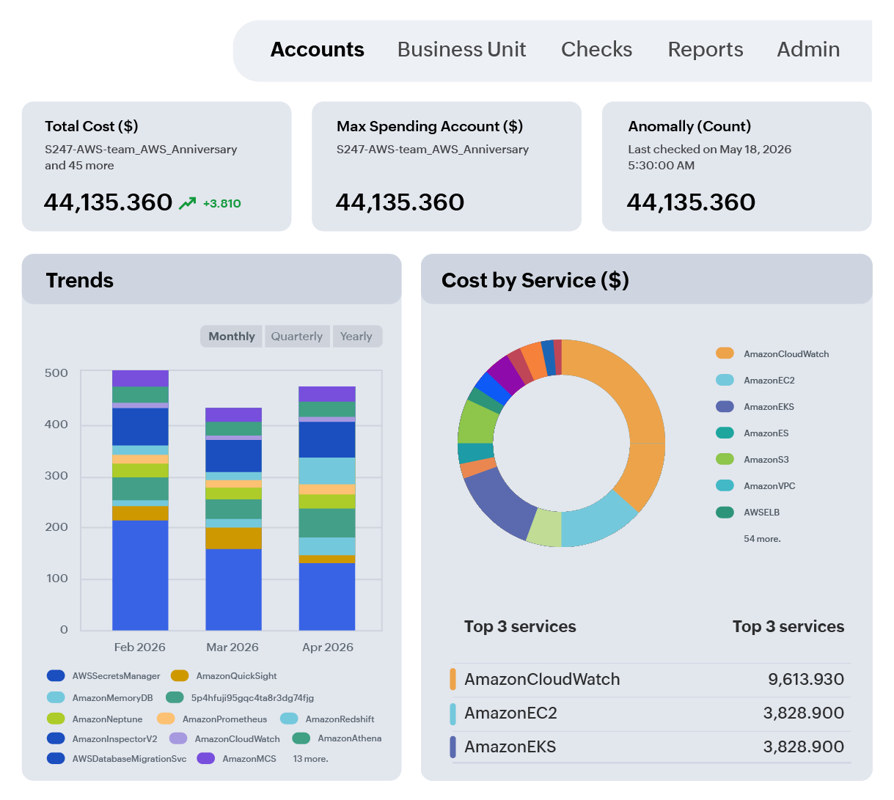
Task: Switch trends to Yearly
Action: click(x=356, y=336)
